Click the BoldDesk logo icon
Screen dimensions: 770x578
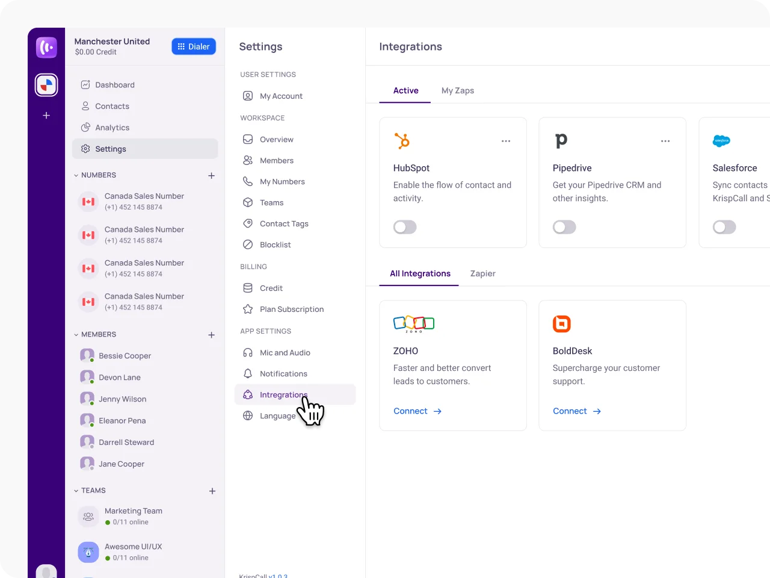[562, 324]
